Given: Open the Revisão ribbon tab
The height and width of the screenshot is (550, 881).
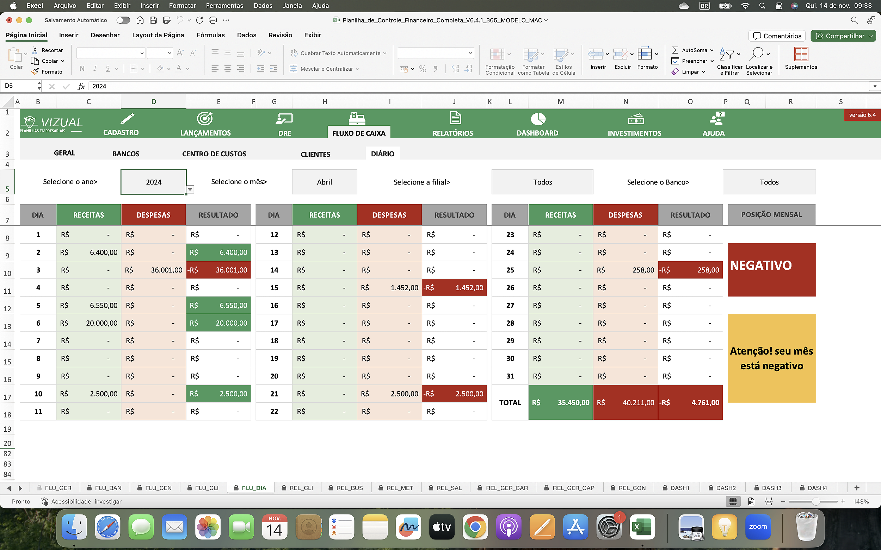Looking at the screenshot, I should coord(280,35).
